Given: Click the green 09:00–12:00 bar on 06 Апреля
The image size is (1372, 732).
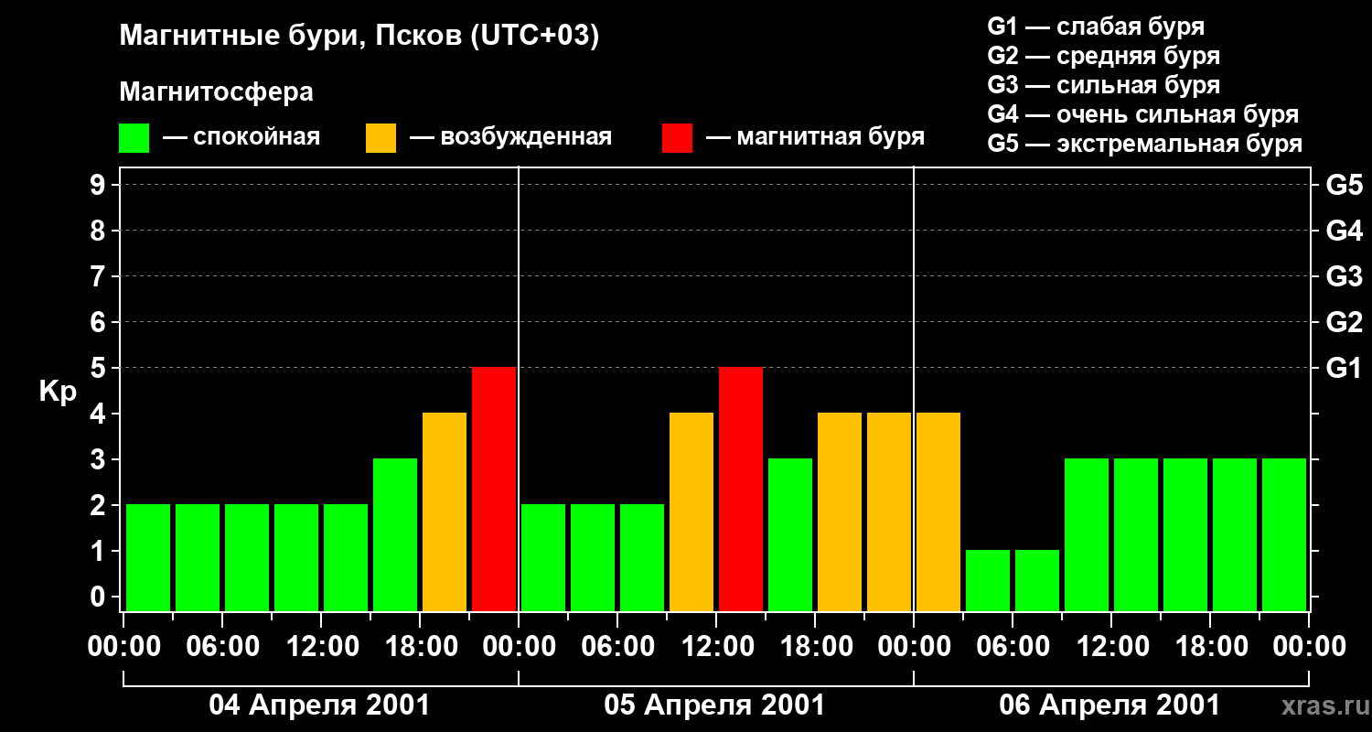Looking at the screenshot, I should point(1087,535).
